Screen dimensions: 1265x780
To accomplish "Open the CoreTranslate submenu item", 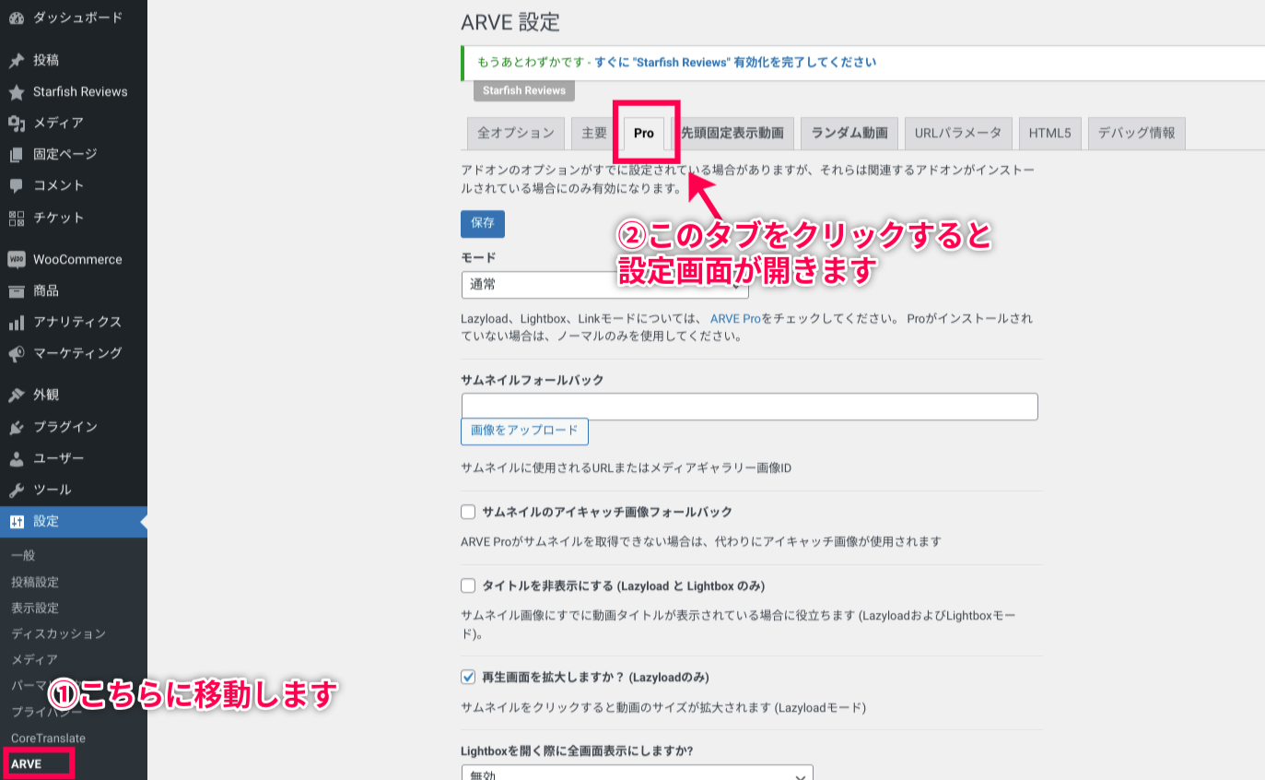I will 48,738.
